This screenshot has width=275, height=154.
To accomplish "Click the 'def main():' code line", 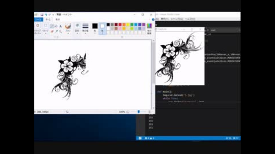I will click(165, 92).
